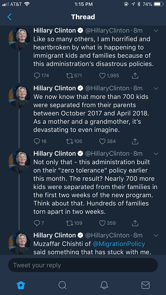Image resolution: width=166 pixels, height=295 pixels.
Task: Open the Notifications bell tab
Action: pyautogui.click(x=104, y=285)
